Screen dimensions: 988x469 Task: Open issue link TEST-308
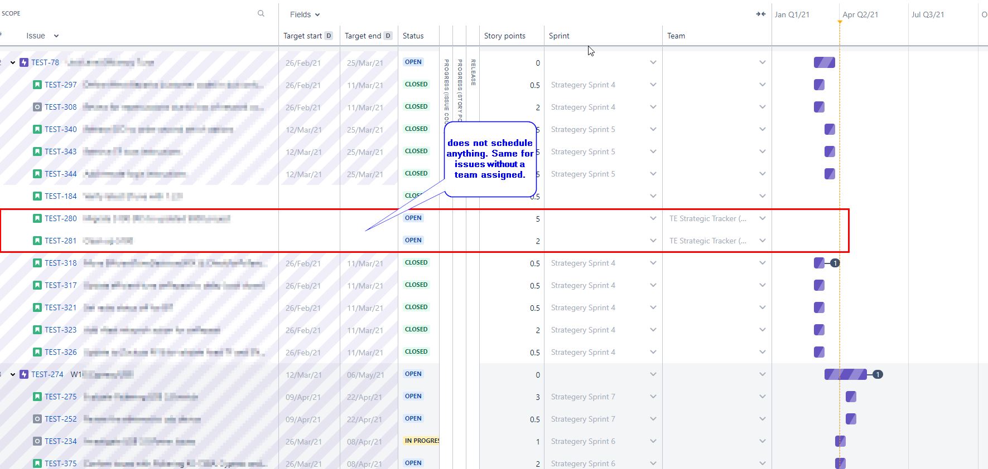(x=61, y=107)
